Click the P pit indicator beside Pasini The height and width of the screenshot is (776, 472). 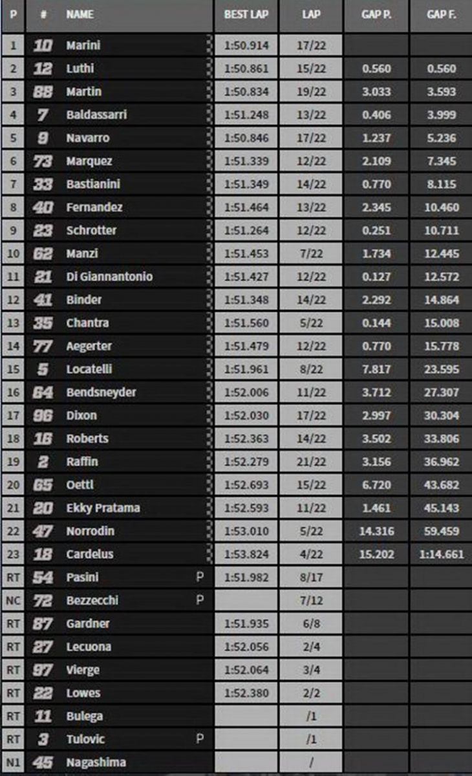pyautogui.click(x=200, y=577)
